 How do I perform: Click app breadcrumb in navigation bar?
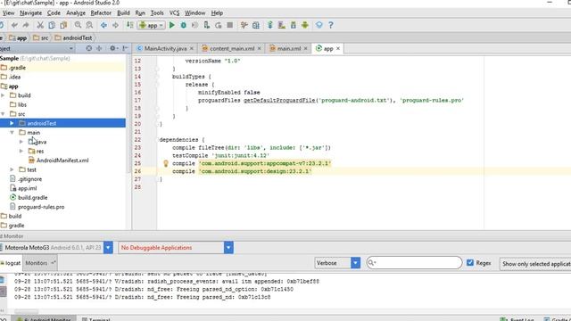tap(18, 37)
